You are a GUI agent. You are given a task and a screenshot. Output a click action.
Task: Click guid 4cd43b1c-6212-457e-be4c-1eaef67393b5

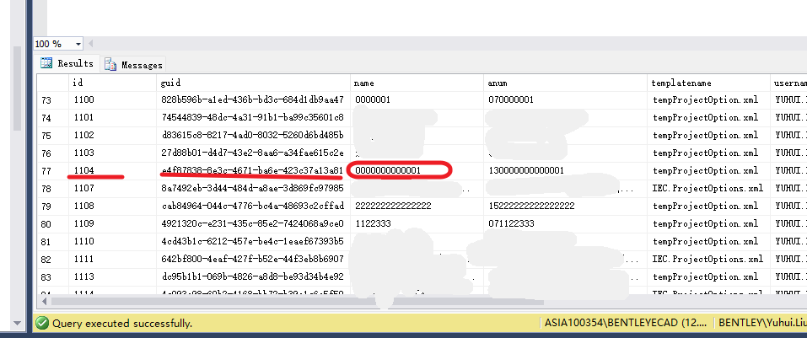point(252,242)
